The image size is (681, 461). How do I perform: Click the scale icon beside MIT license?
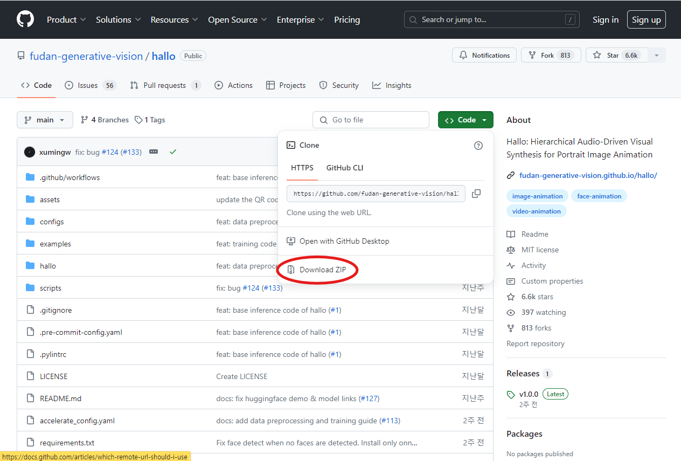(x=511, y=250)
